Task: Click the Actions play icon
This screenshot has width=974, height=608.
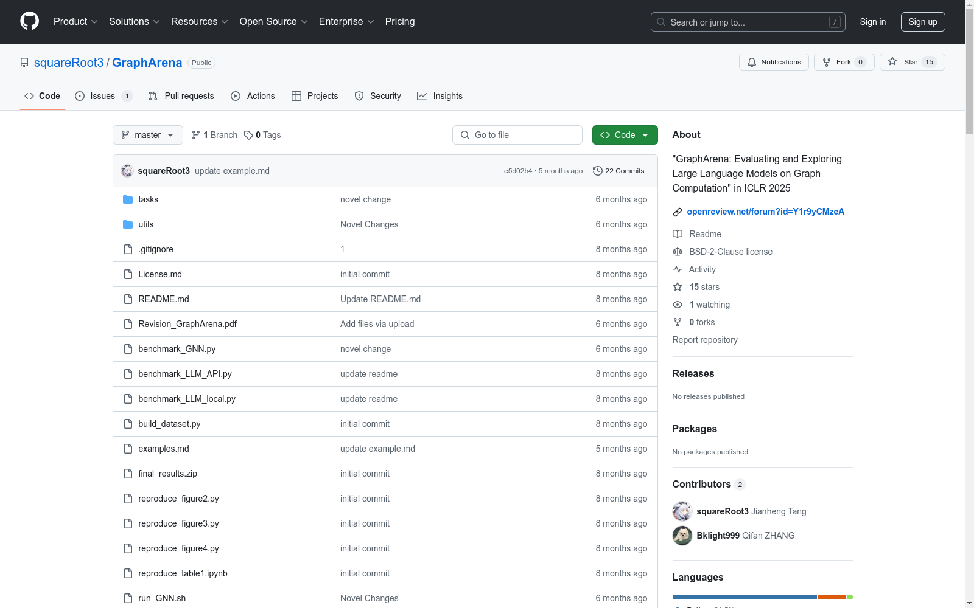Action: click(x=236, y=96)
